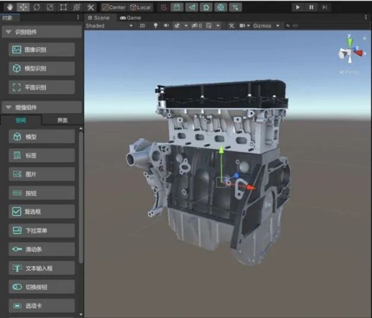Select the Hand tool in toolbar
Image resolution: width=372 pixels, height=318 pixels.
coord(9,7)
